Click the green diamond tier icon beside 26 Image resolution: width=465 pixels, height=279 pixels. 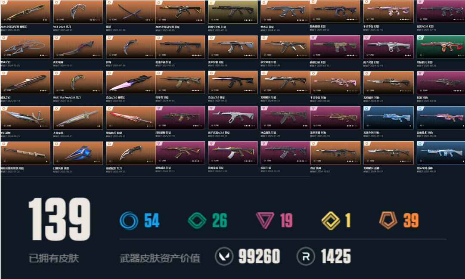point(197,220)
